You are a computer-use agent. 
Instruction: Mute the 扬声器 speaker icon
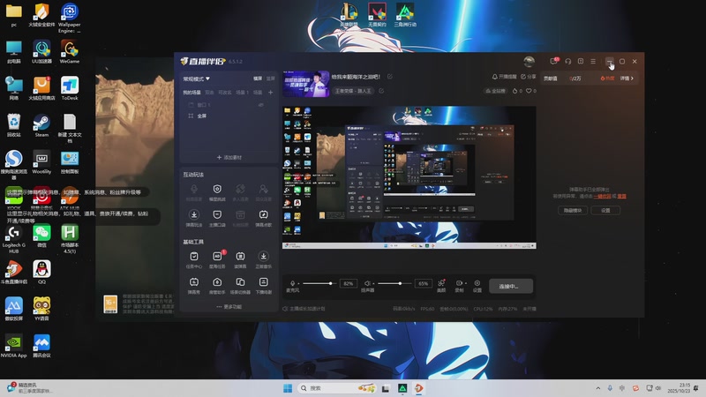(x=367, y=283)
